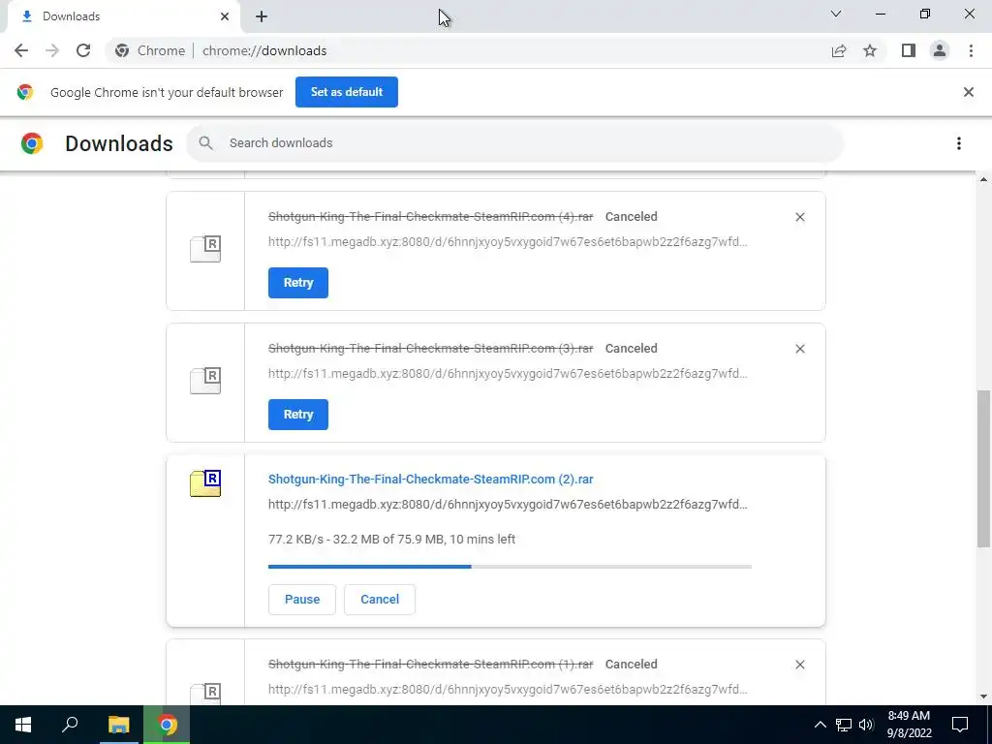The image size is (992, 744).
Task: Click the file icon of the (1).rar download
Action: (205, 693)
